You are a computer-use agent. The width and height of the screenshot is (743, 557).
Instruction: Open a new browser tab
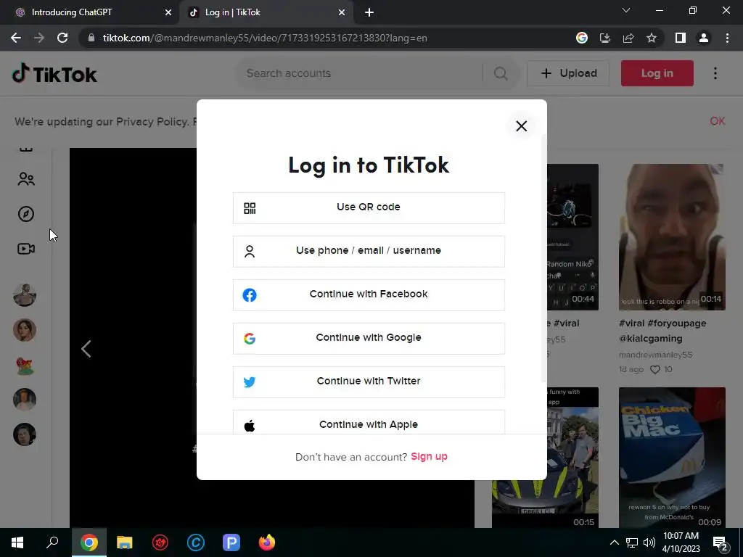pyautogui.click(x=369, y=12)
